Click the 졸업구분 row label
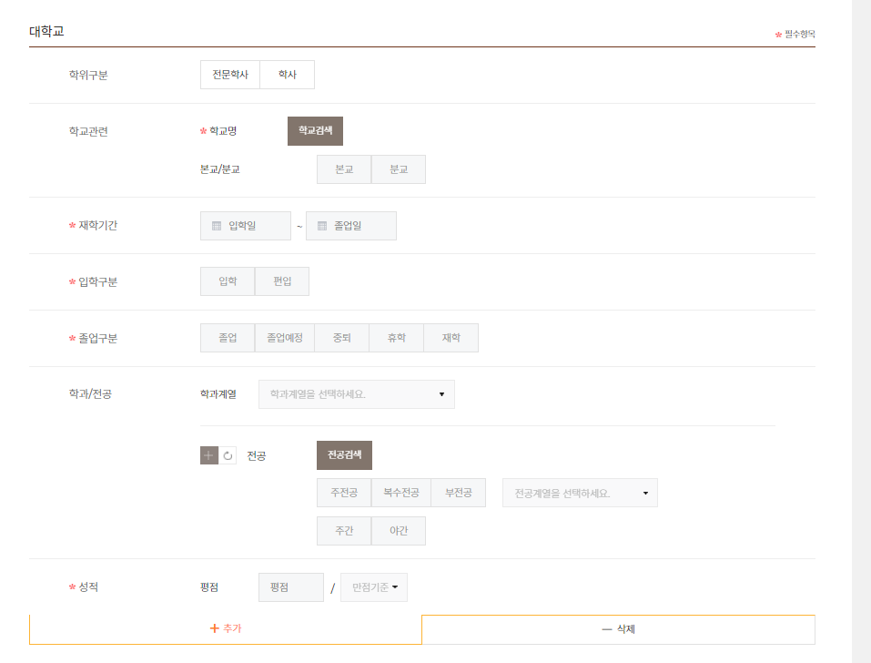This screenshot has width=871, height=663. [x=97, y=339]
